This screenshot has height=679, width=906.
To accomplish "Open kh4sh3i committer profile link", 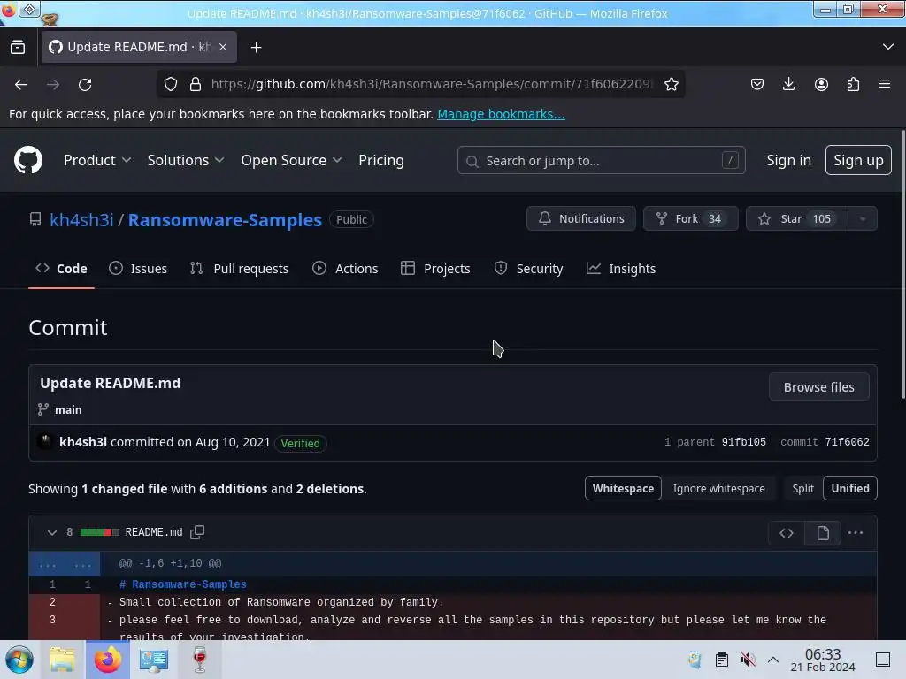I will pyautogui.click(x=83, y=442).
